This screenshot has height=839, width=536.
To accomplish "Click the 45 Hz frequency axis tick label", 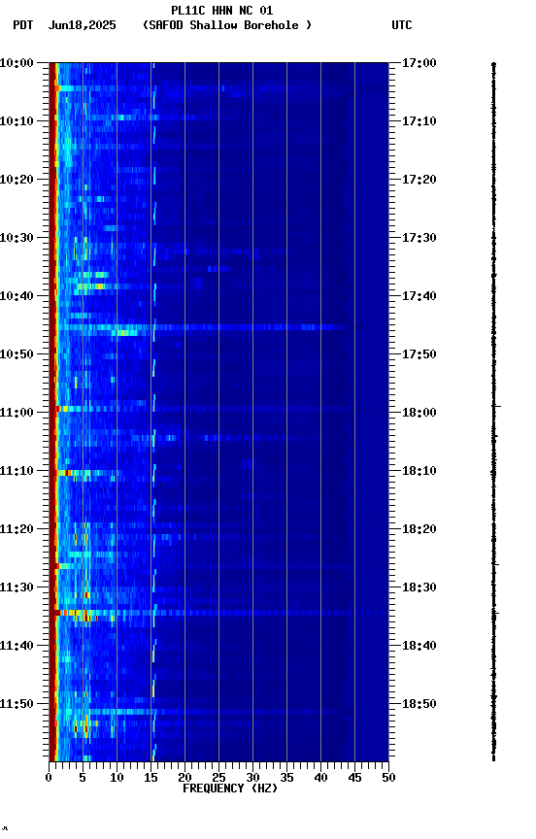I will [x=354, y=778].
